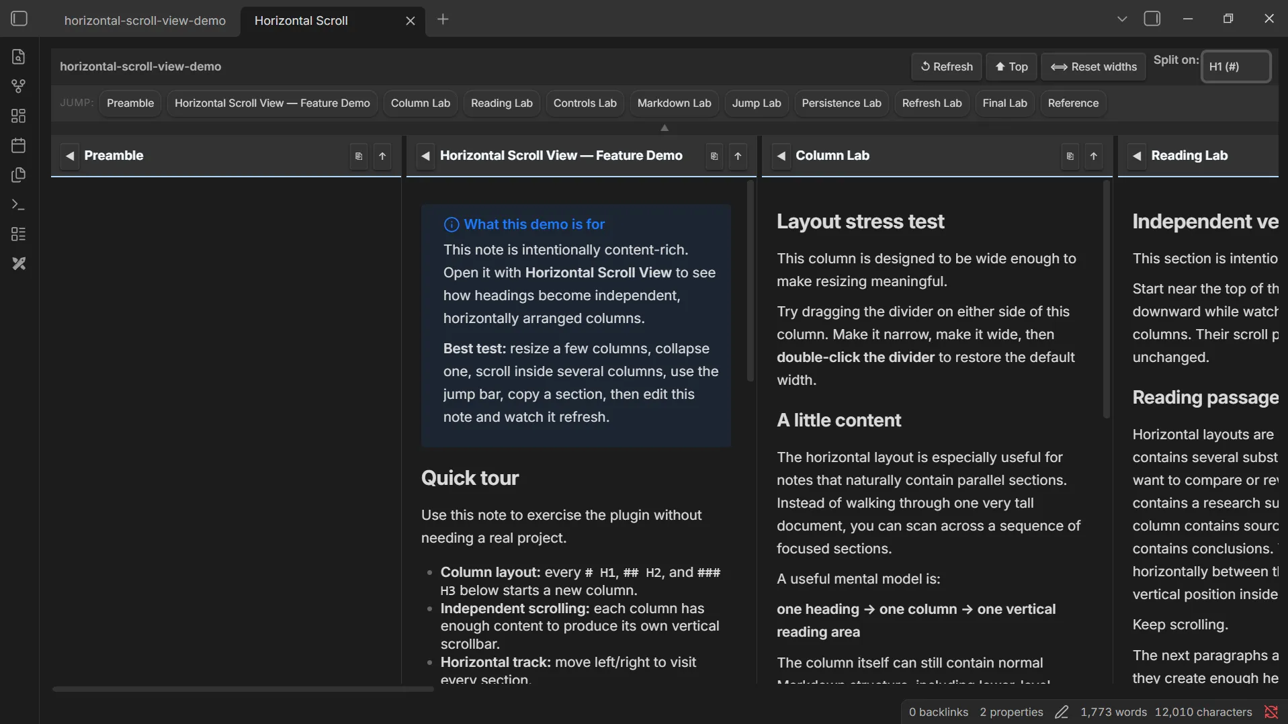Open the list-style ribbon icon above the tools icon
This screenshot has width=1288, height=724.
point(19,234)
